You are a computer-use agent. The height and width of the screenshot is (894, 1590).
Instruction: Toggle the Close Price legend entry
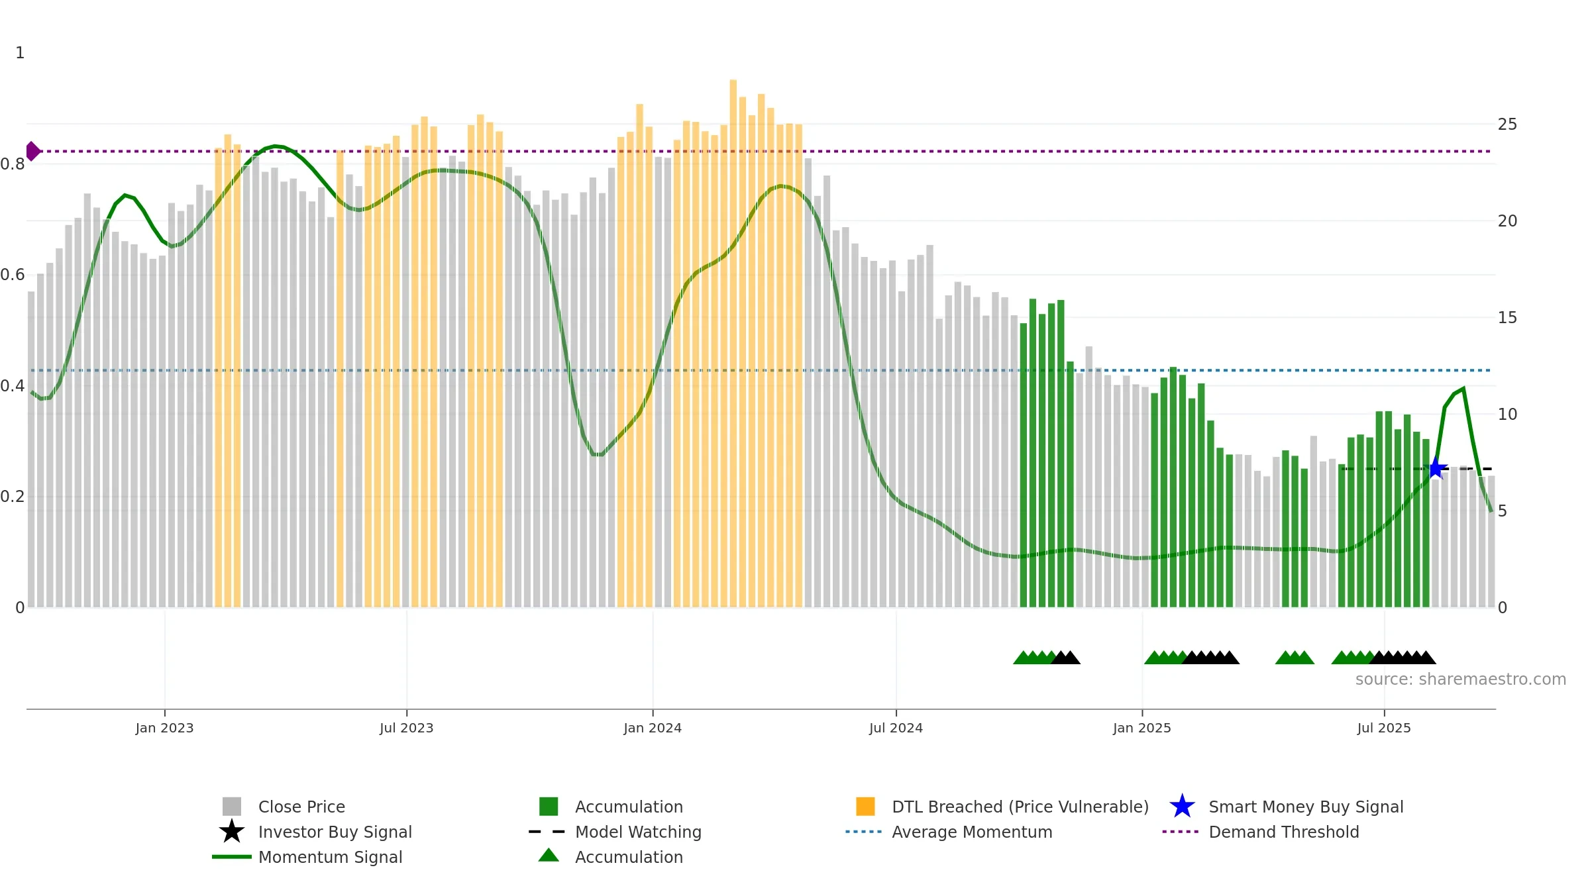pos(284,807)
